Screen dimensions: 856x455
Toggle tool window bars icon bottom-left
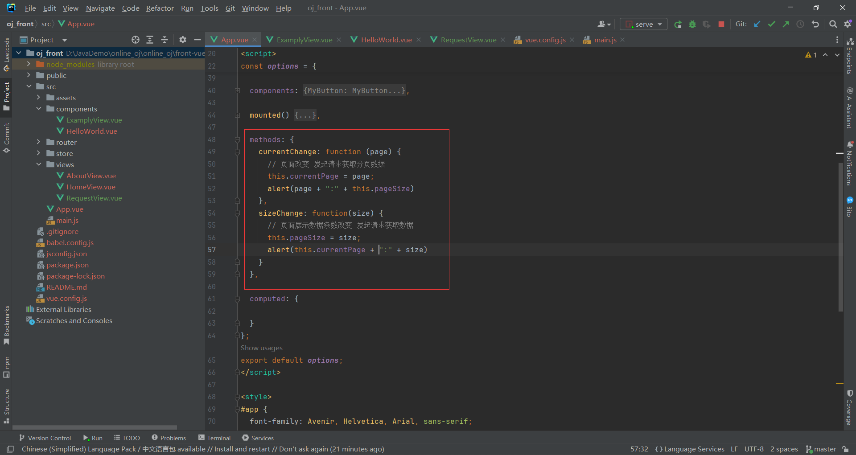tap(10, 449)
